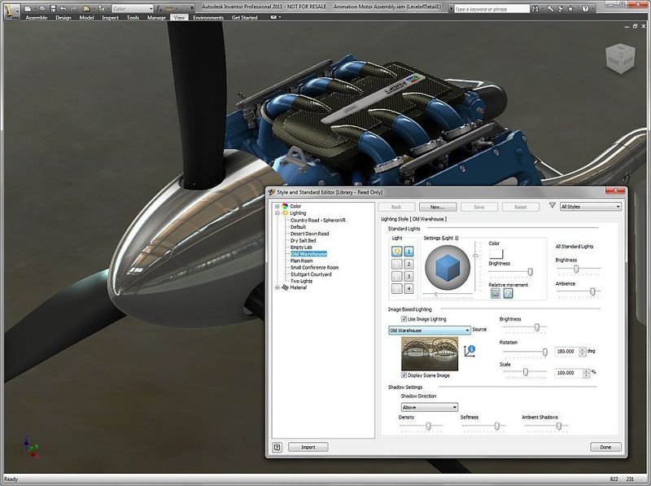Open the Old Warehouse source dropdown
Screen dimensions: 651x486
[x=467, y=330]
